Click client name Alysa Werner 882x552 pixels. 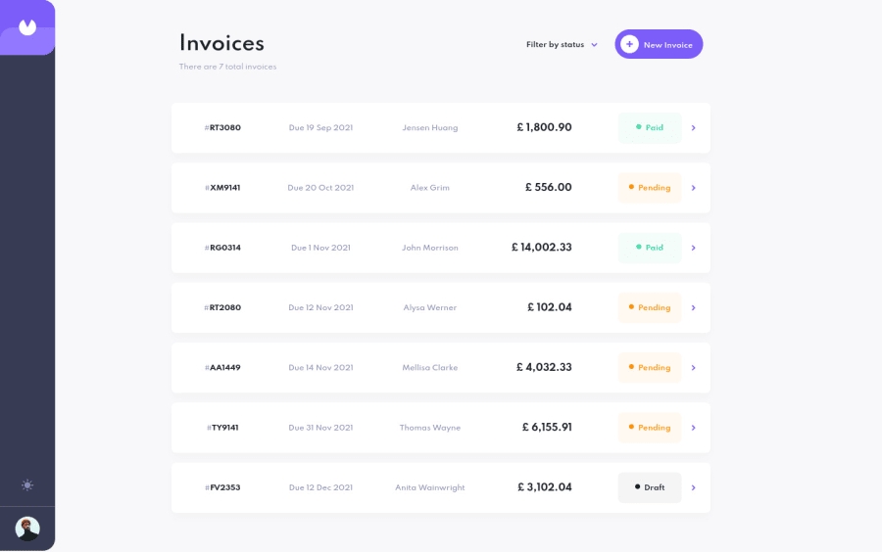point(430,307)
